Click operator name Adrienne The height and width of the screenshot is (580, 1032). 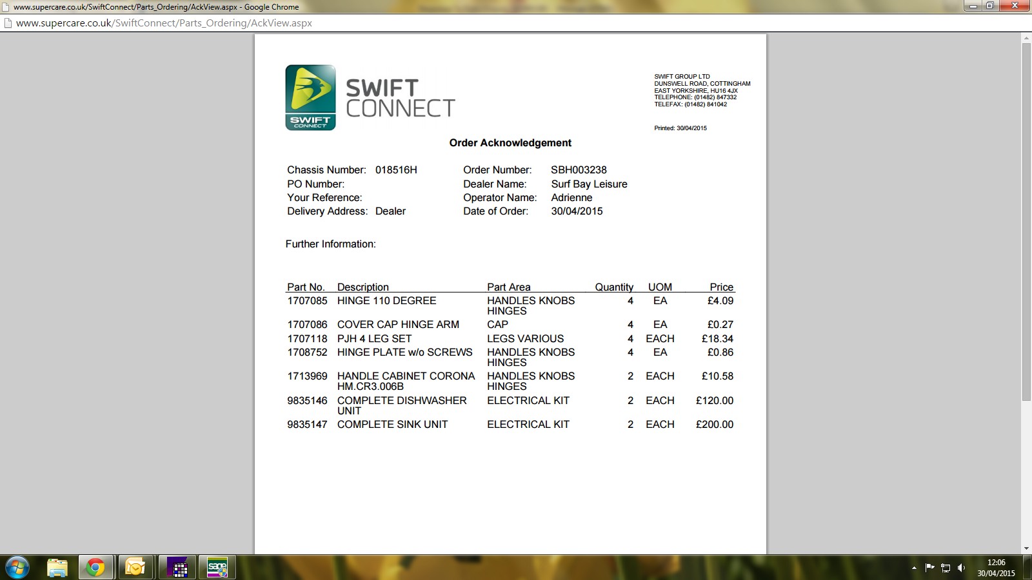(571, 198)
